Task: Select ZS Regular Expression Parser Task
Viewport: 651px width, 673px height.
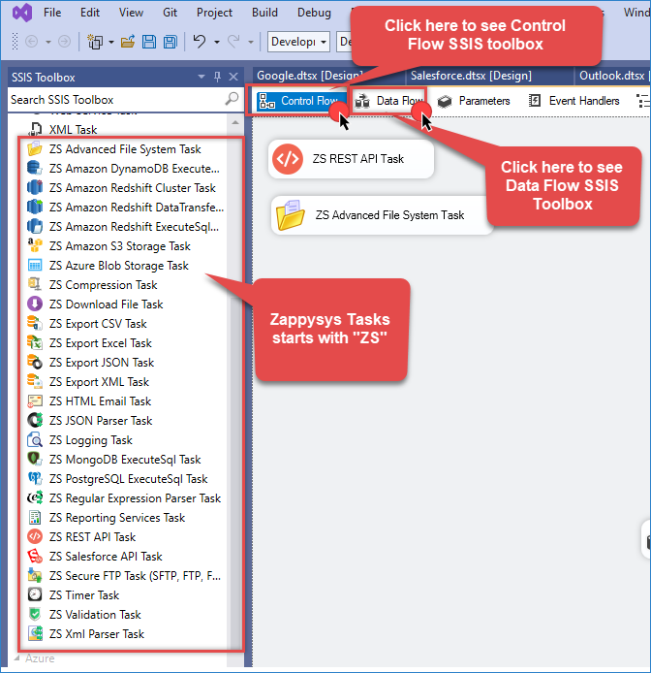Action: click(x=124, y=497)
